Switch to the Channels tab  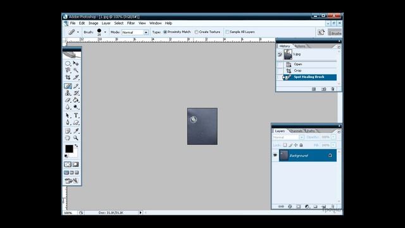click(296, 131)
